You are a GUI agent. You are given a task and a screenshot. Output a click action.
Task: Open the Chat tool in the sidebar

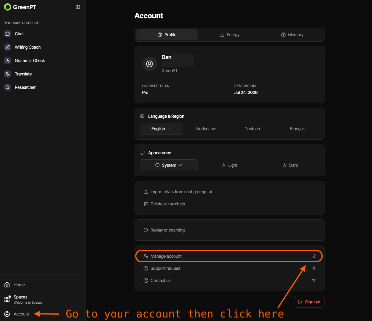pos(43,34)
